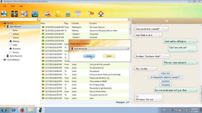Click the database-to-phone restore toolbar icon
Screen dimensions: 202x113
point(25,14)
